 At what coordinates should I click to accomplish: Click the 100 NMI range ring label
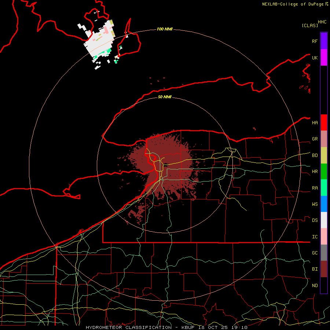pyautogui.click(x=165, y=29)
